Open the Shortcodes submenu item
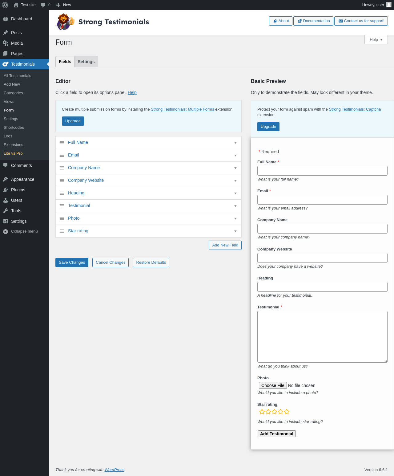 tap(14, 128)
